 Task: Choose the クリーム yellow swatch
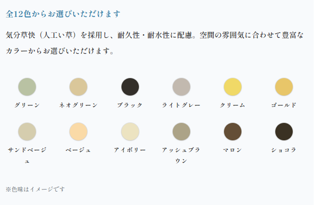click(232, 87)
